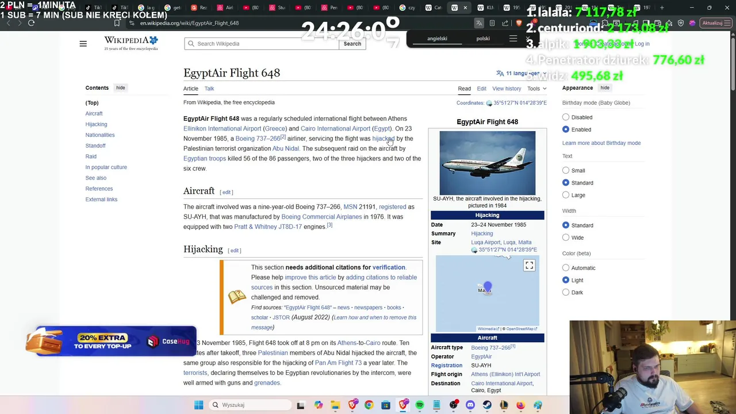Open the Edit tab
The width and height of the screenshot is (736, 414).
(481, 89)
